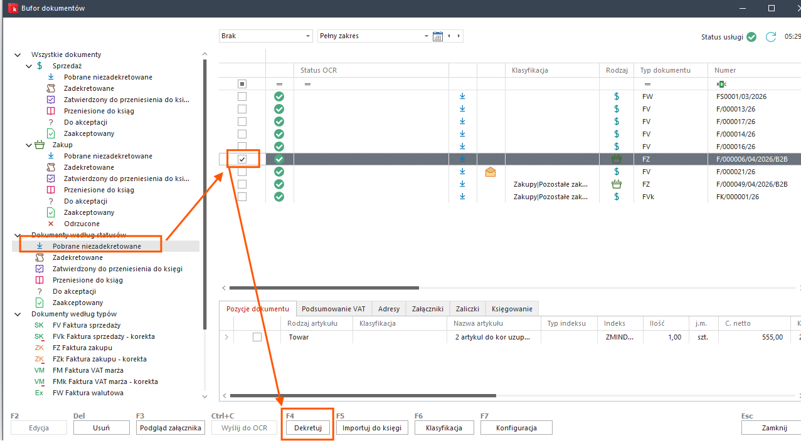The image size is (801, 441).
Task: Switch to the Podsumowanie VAT tab
Action: pyautogui.click(x=333, y=309)
